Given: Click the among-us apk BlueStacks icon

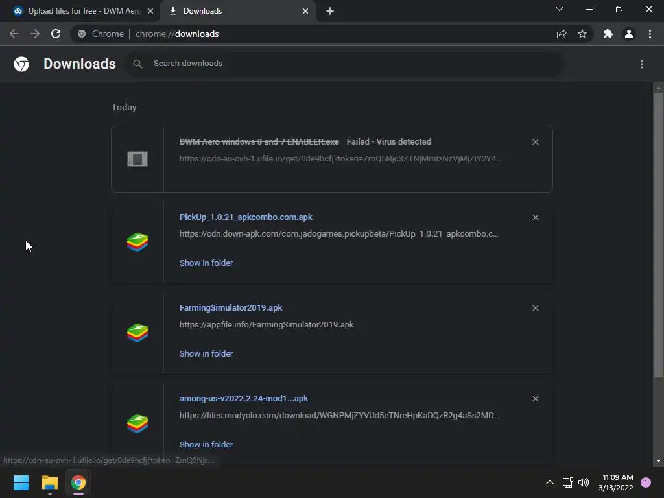Looking at the screenshot, I should (137, 423).
